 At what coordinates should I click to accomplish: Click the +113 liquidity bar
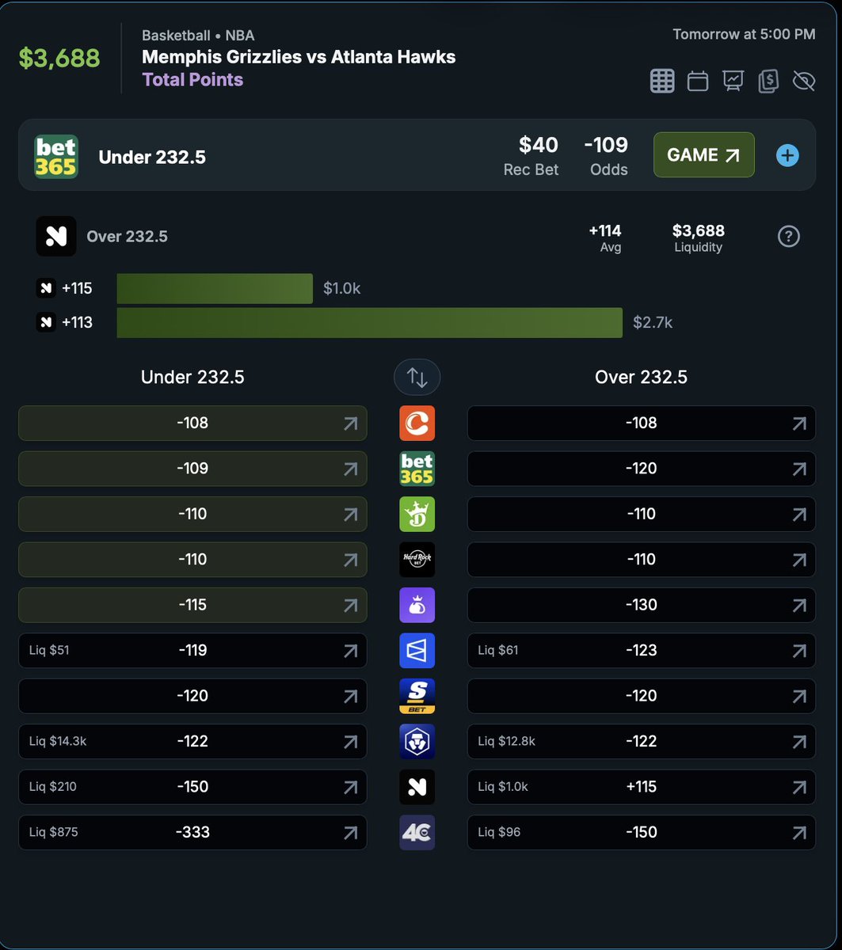tap(370, 323)
